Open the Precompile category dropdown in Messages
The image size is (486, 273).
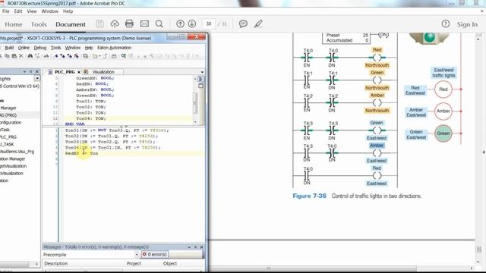pos(137,255)
